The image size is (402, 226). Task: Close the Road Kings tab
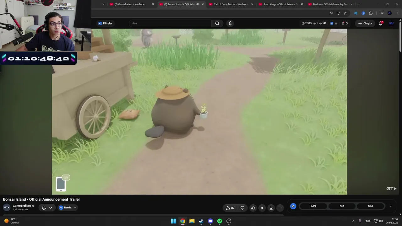tap(302, 4)
